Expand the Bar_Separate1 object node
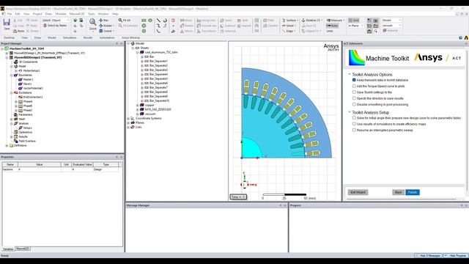Image resolution: width=469 pixels, height=264 pixels. pyautogui.click(x=142, y=61)
